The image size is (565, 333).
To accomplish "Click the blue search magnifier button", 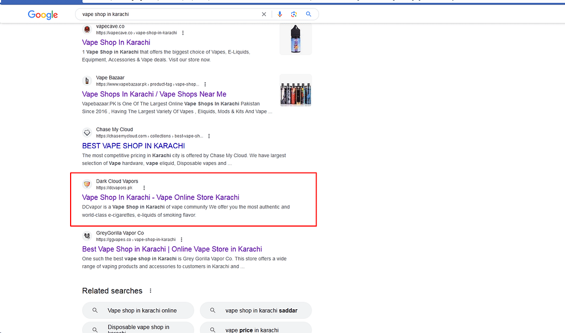I will click(x=309, y=14).
